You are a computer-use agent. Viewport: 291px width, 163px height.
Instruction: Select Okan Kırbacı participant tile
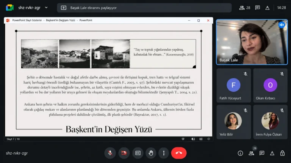point(270,85)
